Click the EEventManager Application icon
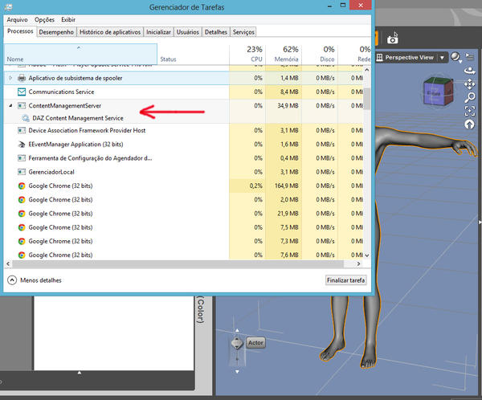The height and width of the screenshot is (400, 482). click(22, 145)
